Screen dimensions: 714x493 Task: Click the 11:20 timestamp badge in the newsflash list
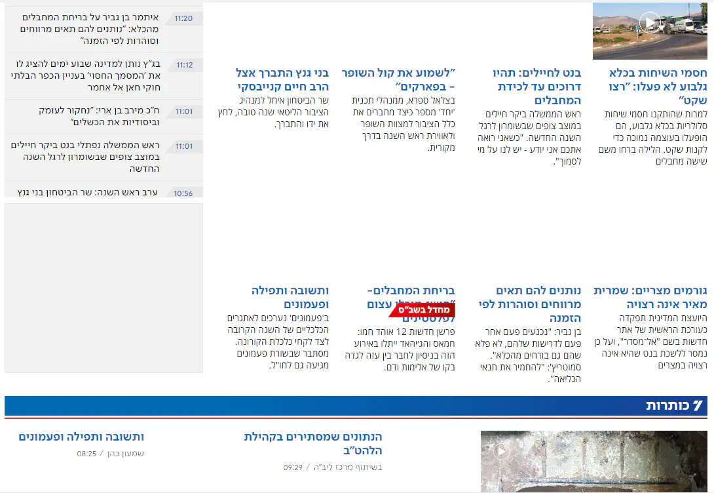[x=184, y=18]
